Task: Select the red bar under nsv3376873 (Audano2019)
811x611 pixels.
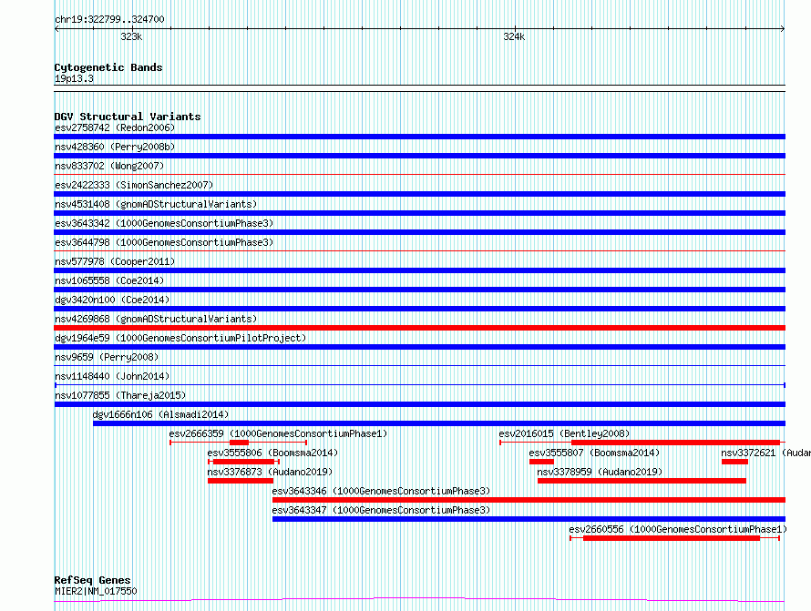Action: pyautogui.click(x=241, y=481)
